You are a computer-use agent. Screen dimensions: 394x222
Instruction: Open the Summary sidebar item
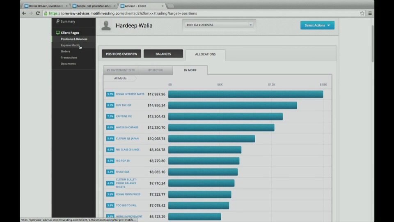pyautogui.click(x=68, y=21)
